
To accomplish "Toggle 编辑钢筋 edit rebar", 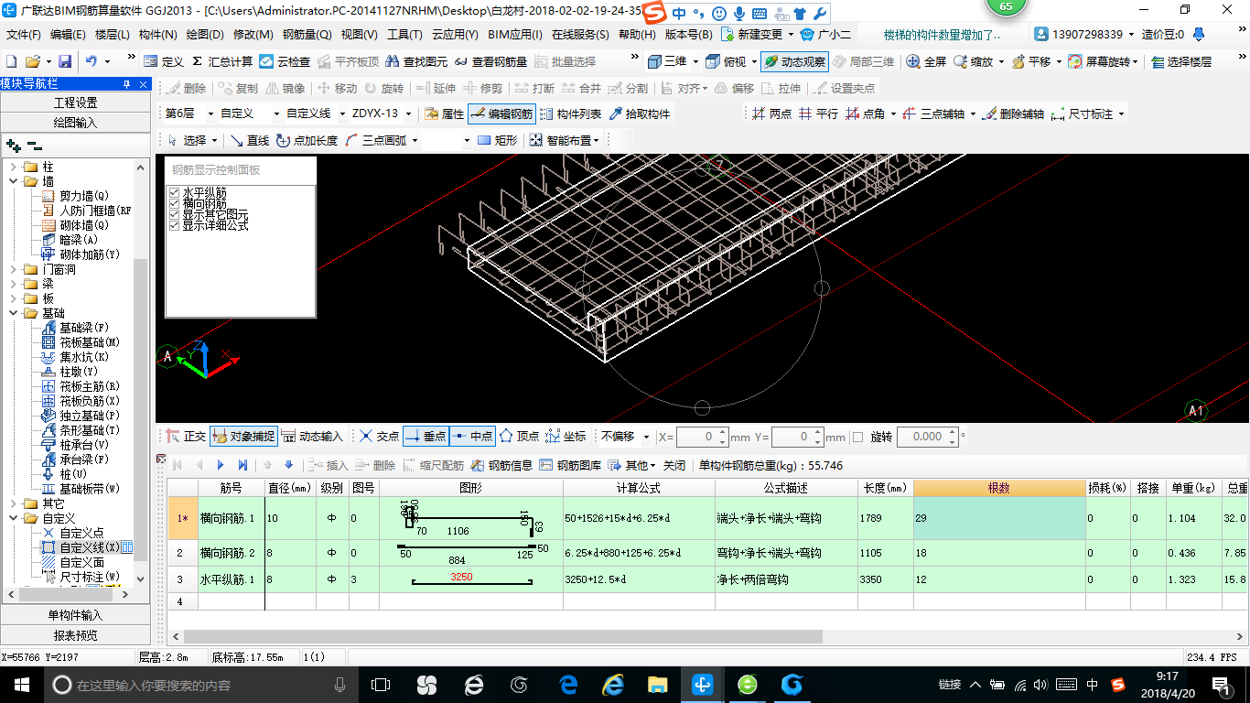I will [x=501, y=114].
